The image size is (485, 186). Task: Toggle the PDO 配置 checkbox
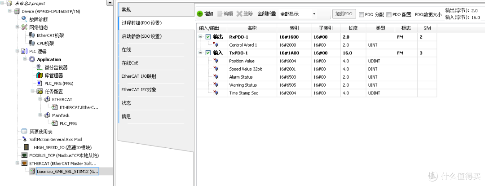(389, 14)
